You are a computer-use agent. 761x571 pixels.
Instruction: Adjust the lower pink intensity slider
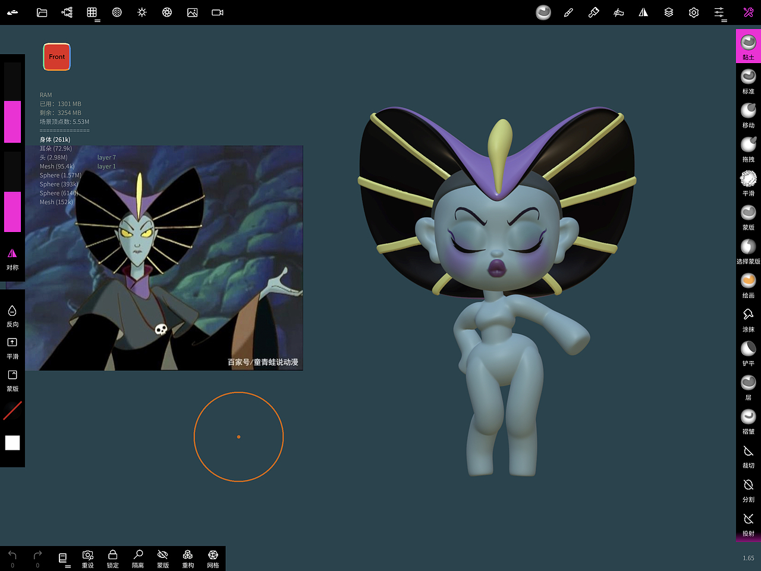(12, 192)
